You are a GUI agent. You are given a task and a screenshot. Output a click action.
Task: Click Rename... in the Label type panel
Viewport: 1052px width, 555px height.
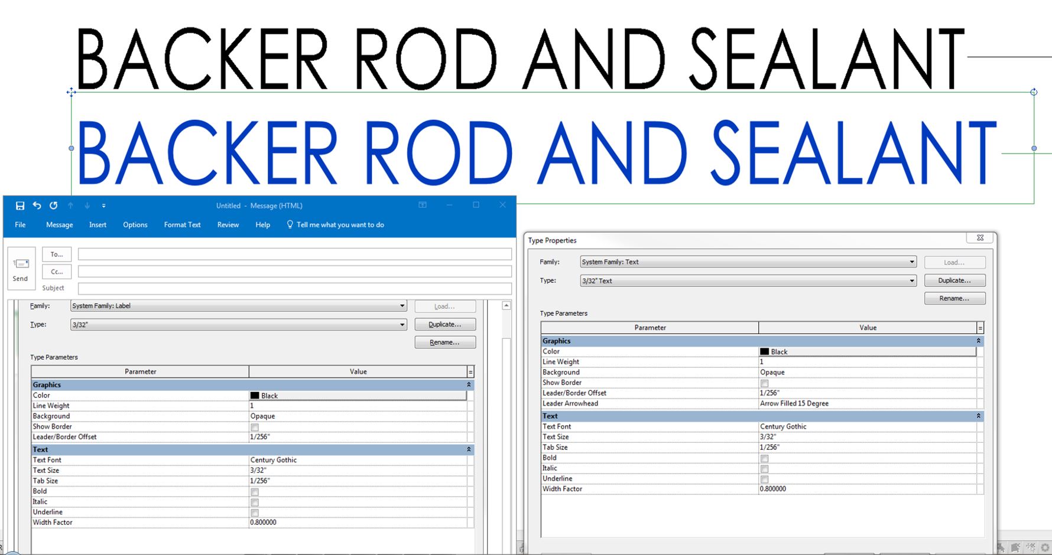tap(445, 342)
